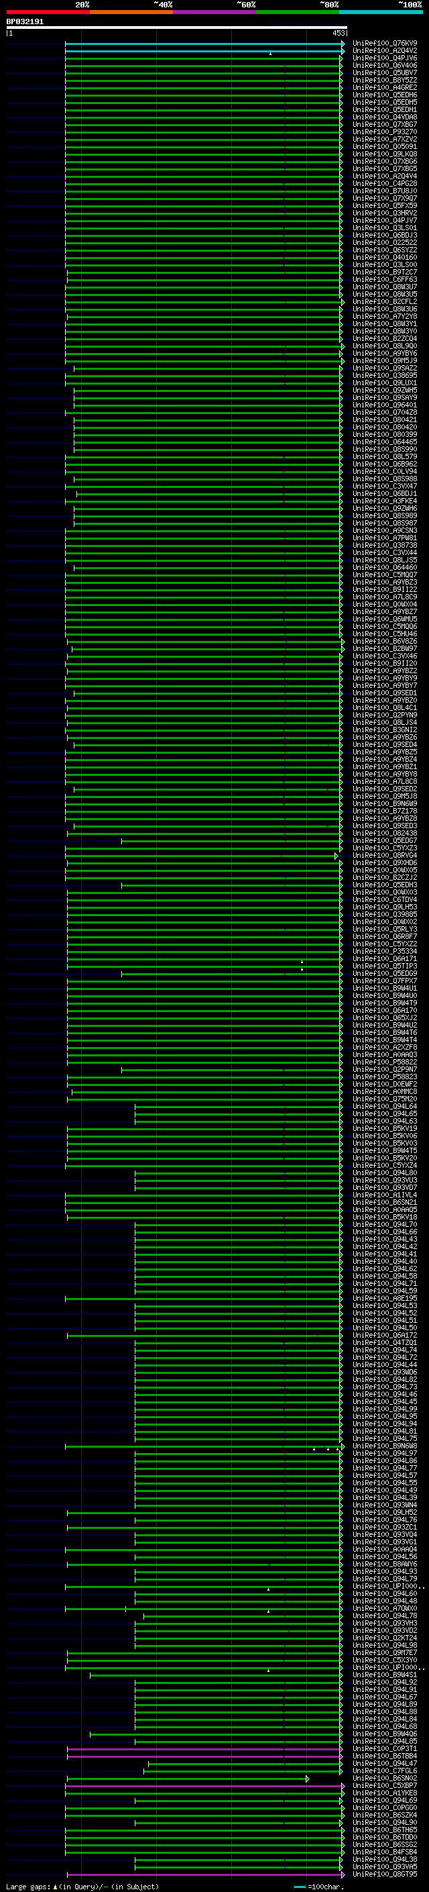Open hit UniRef100_Q65XJ2
This screenshot has width=429, height=1892.
pos(385,1018)
